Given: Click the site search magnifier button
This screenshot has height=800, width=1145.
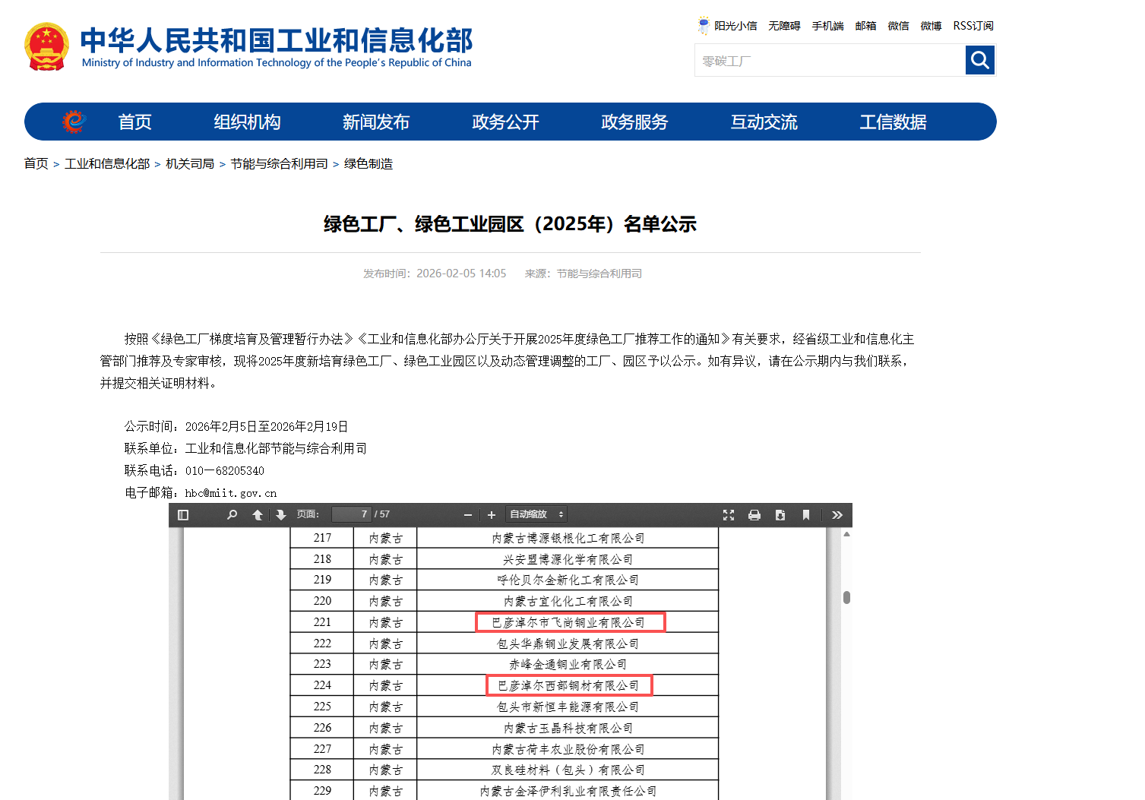Looking at the screenshot, I should 980,60.
